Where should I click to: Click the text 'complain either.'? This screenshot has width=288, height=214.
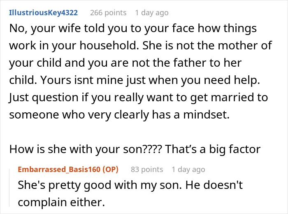point(61,202)
